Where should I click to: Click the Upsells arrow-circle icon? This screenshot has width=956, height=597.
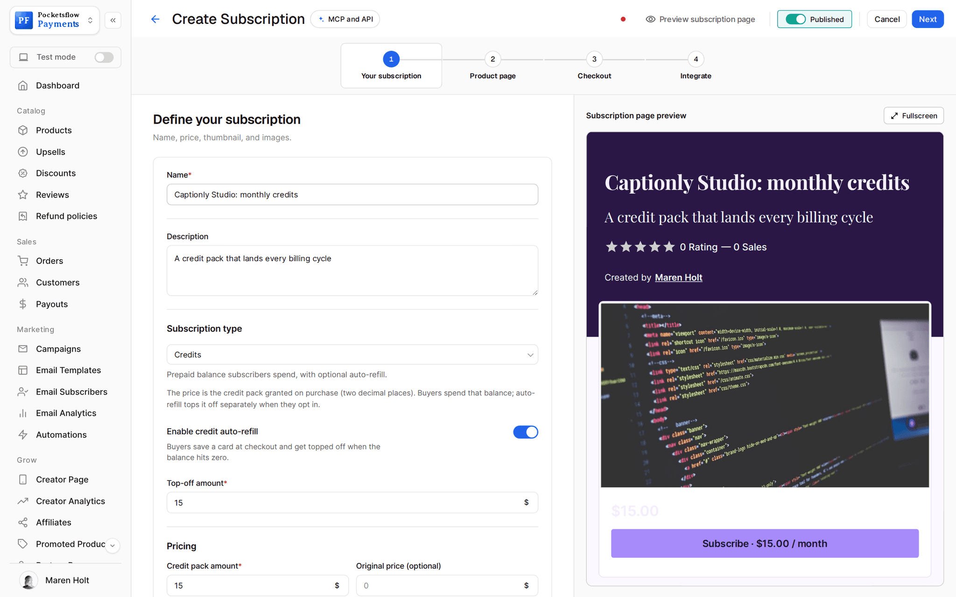tap(23, 152)
